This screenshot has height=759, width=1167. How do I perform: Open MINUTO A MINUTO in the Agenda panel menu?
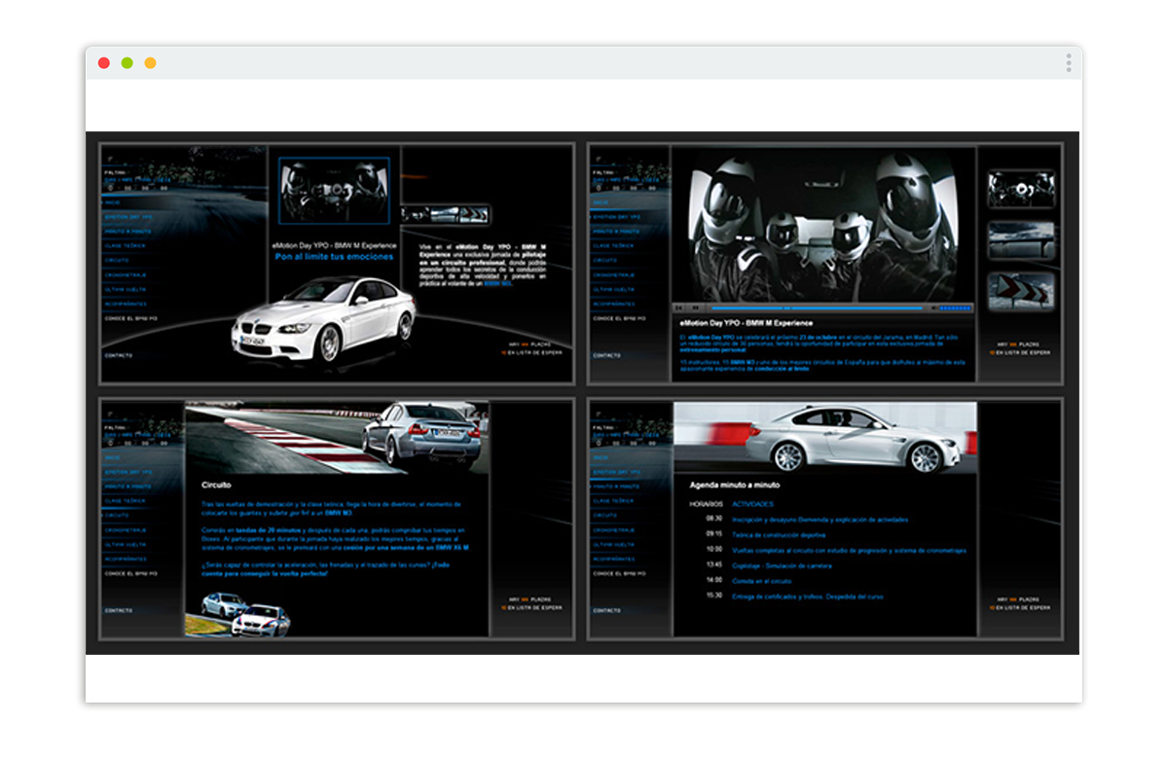pos(616,486)
